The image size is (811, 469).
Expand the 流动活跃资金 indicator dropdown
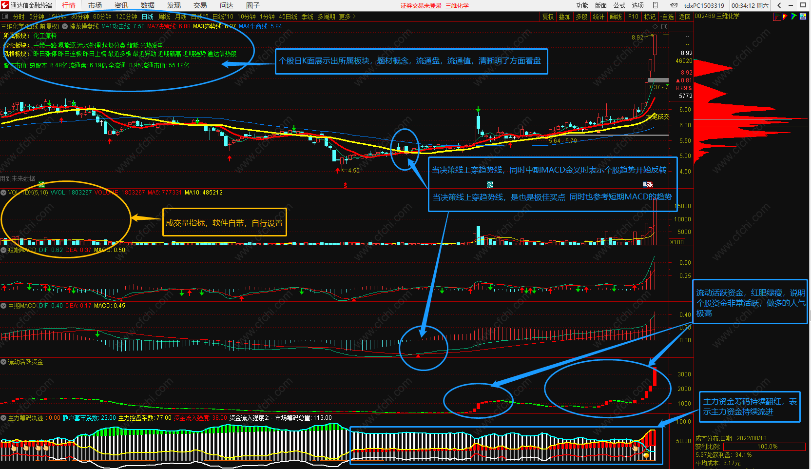(3, 362)
